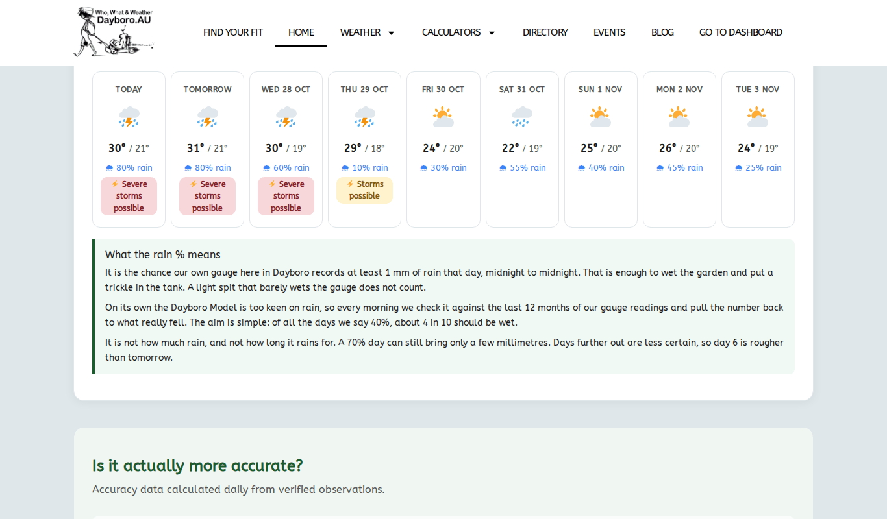Click the SAT 31 OCT day label
The height and width of the screenshot is (519, 887).
pos(522,90)
